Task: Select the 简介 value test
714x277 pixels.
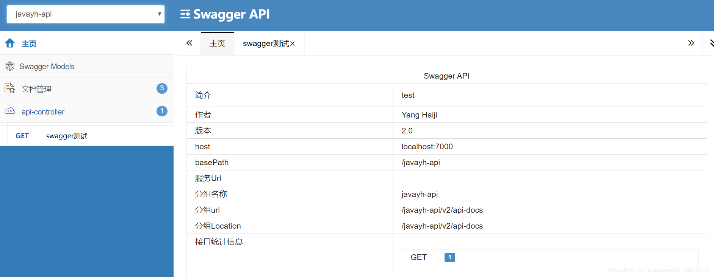Action: click(408, 95)
